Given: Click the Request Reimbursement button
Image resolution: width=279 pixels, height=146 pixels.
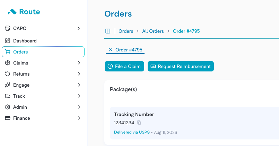Looking at the screenshot, I should (x=181, y=66).
